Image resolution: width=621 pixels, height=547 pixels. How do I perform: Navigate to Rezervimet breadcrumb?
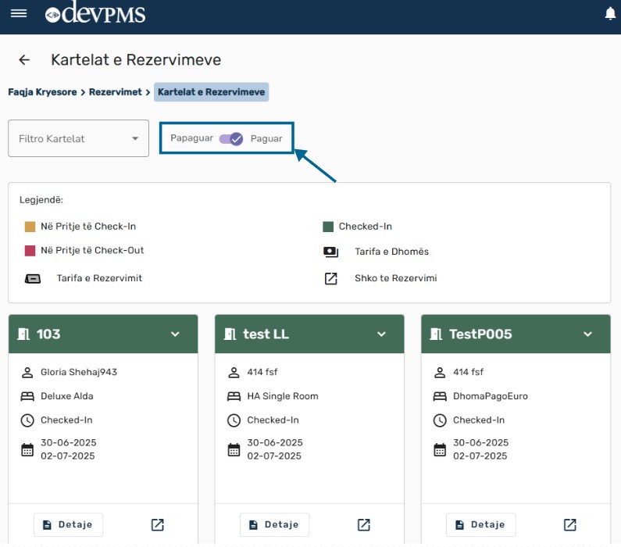(115, 92)
